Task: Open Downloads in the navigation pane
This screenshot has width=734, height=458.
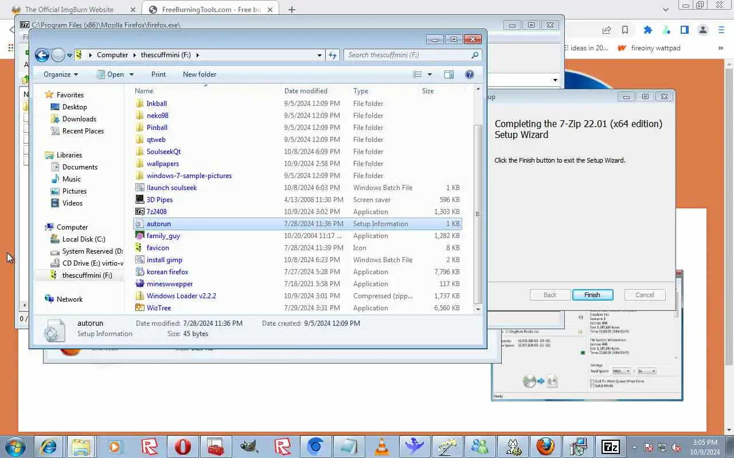Action: point(79,119)
